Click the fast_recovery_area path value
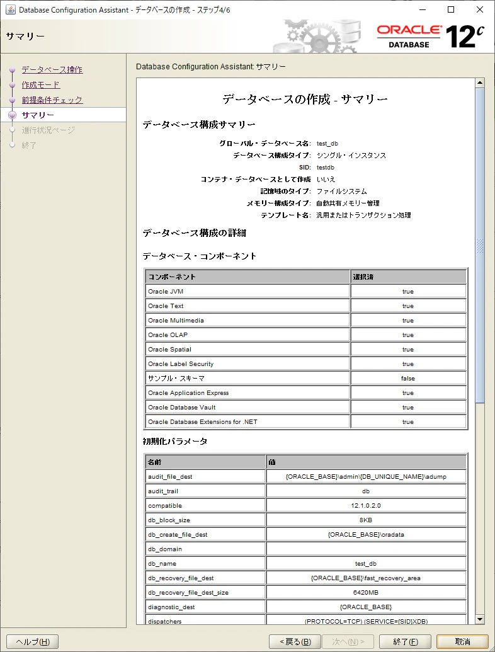Screen dimensions: 495x652 tap(366, 578)
